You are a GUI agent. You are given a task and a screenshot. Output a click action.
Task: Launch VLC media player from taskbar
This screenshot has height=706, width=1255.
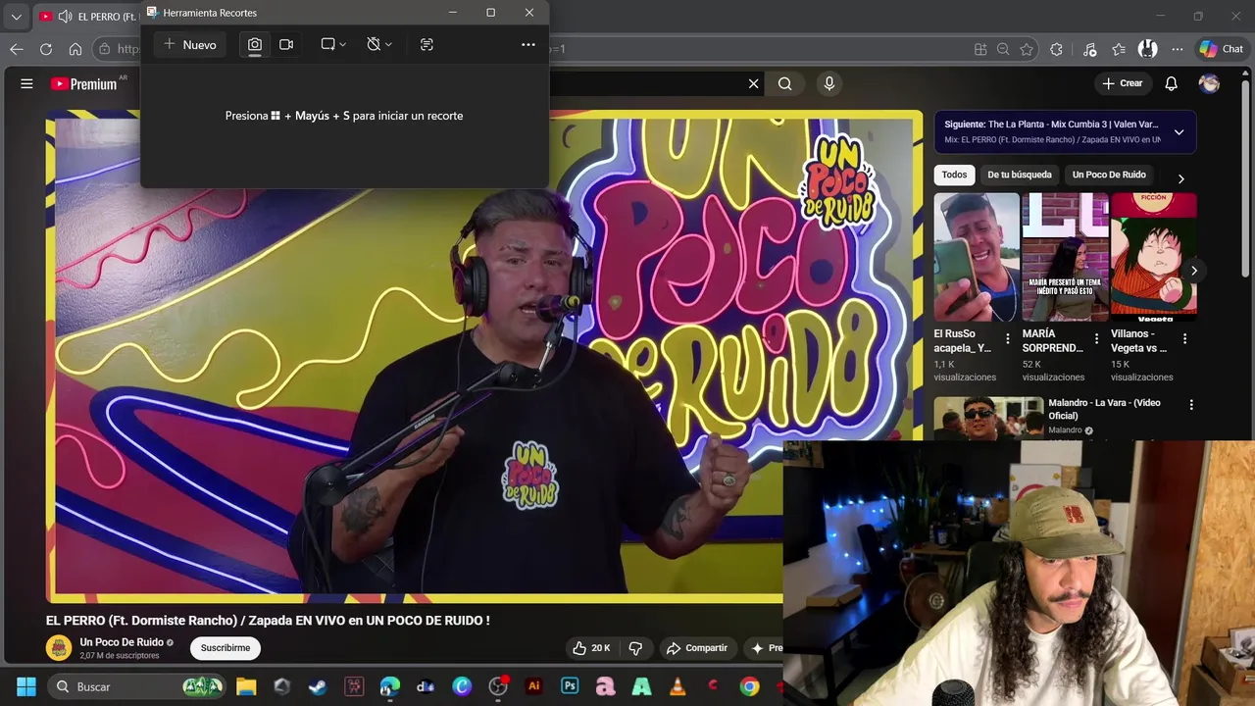pyautogui.click(x=678, y=686)
